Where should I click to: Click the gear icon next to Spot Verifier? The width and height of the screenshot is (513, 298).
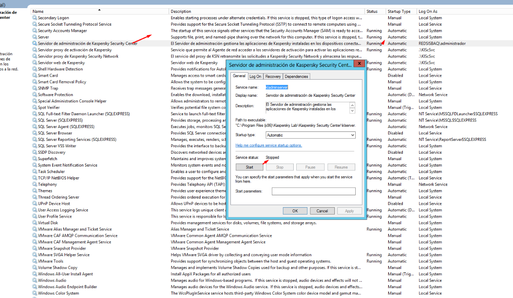[x=35, y=107]
